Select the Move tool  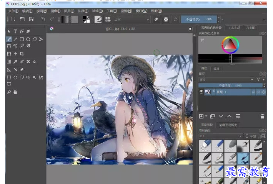pyautogui.click(x=15, y=54)
